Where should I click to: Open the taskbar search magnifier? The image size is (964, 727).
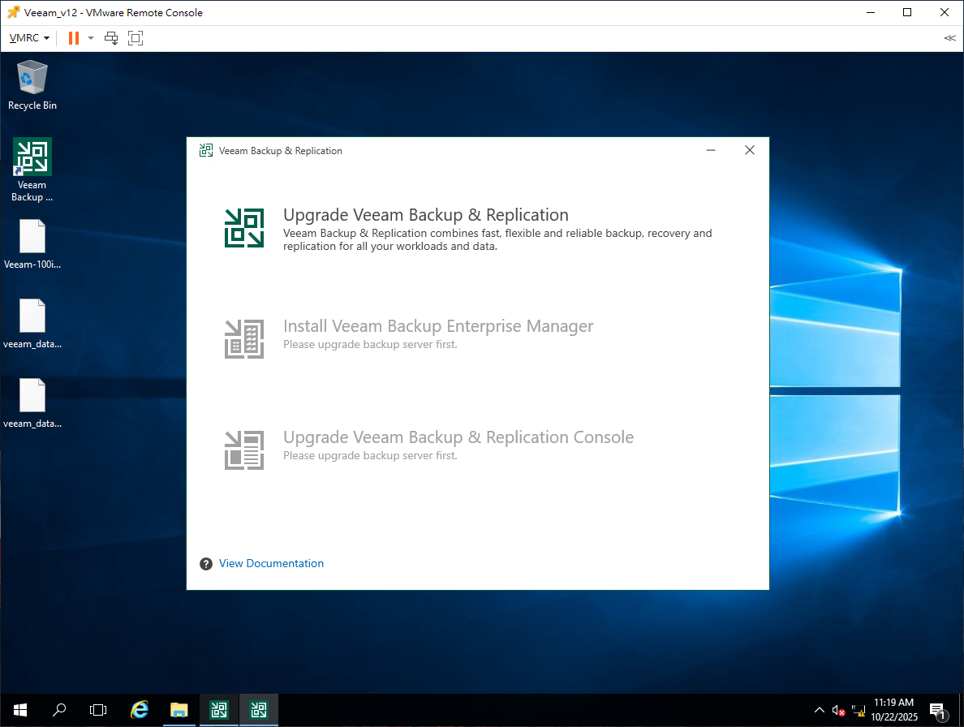coord(59,710)
